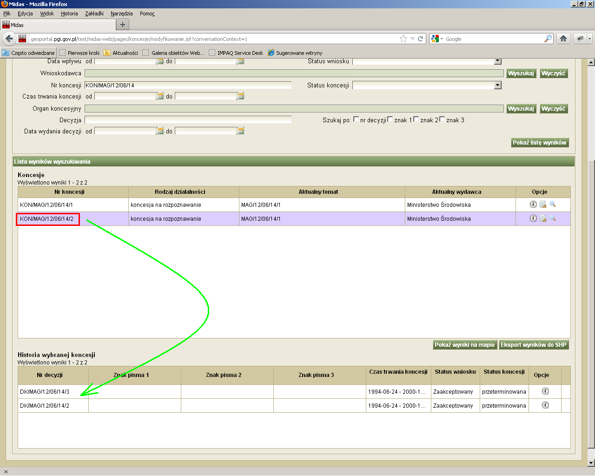
Task: Open the Status wniosku dropdown
Action: tap(497, 61)
